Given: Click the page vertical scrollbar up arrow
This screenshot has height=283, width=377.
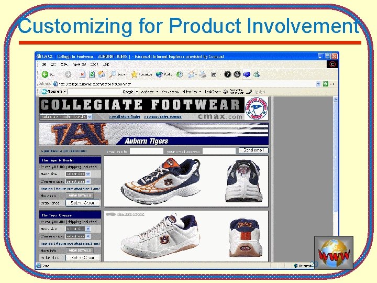Looking at the screenshot, I should (336, 99).
